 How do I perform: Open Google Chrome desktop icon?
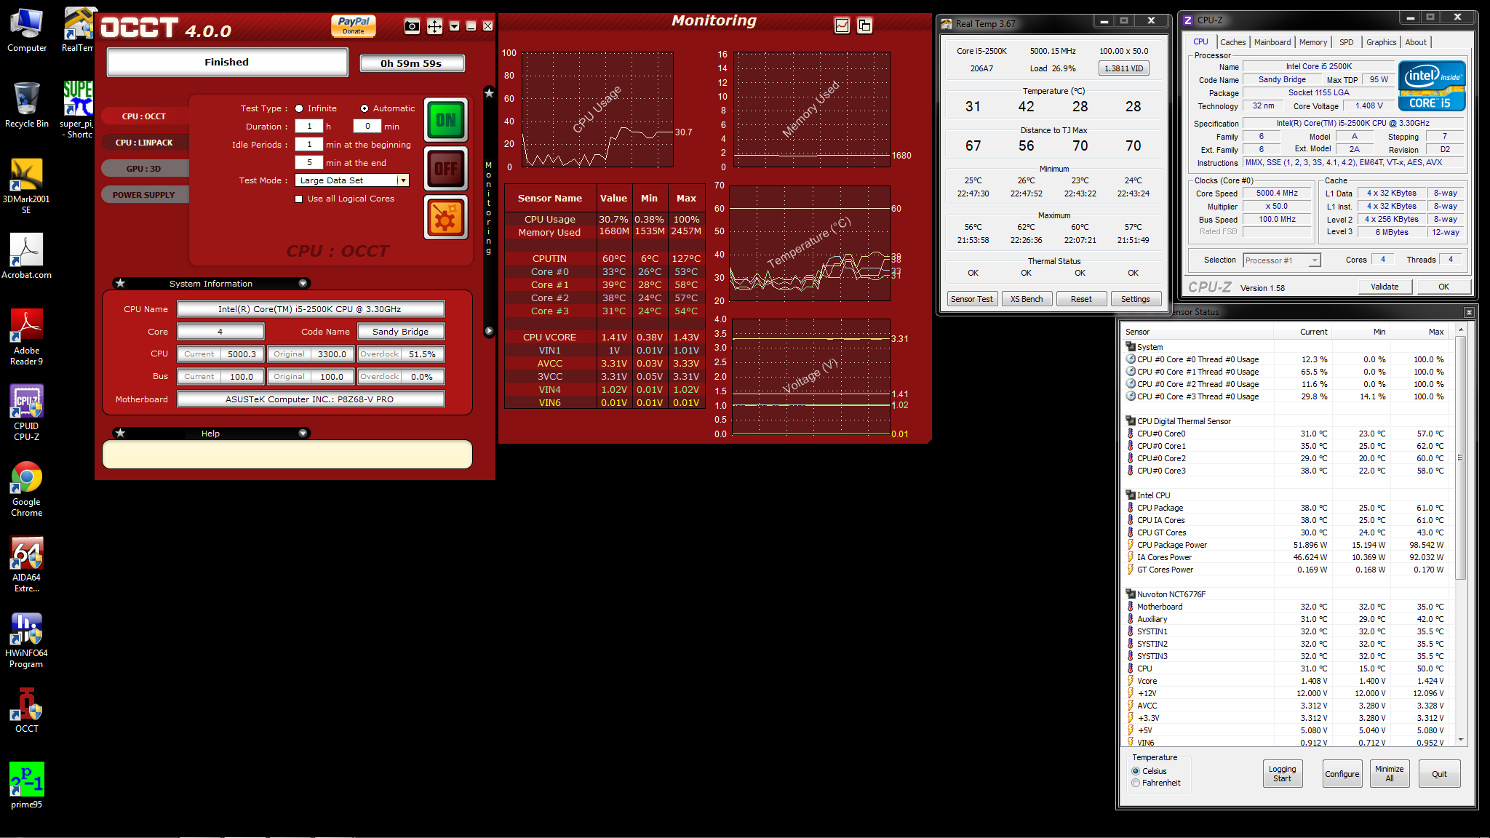(27, 489)
